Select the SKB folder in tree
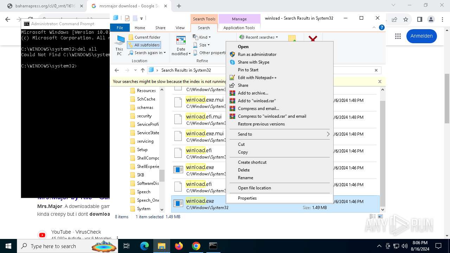Viewport: 450px width, 253px height. click(x=140, y=175)
